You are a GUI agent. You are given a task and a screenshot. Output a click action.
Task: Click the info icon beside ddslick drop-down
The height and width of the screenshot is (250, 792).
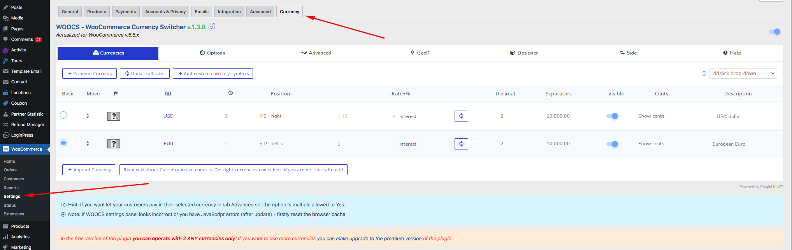click(704, 74)
